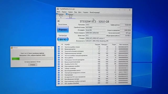Click the CrystalDiskInfo title bar app icon
The width and height of the screenshot is (168, 94).
point(58,9)
